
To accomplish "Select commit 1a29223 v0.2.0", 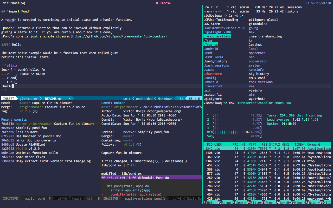I will point(20,149).
